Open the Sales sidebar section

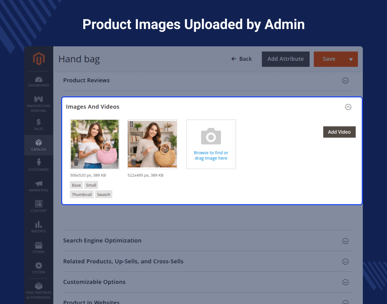pyautogui.click(x=39, y=124)
